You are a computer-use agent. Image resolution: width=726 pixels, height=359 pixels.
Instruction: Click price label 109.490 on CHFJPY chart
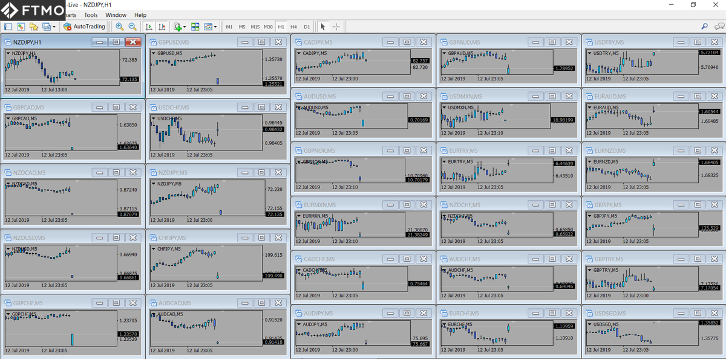(274, 275)
